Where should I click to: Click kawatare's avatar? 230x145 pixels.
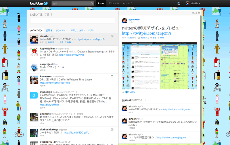(x=34, y=80)
